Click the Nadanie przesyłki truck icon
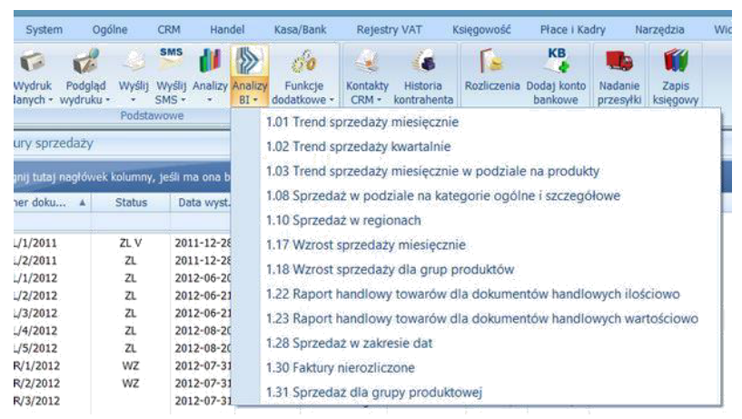742x419 pixels. click(618, 65)
